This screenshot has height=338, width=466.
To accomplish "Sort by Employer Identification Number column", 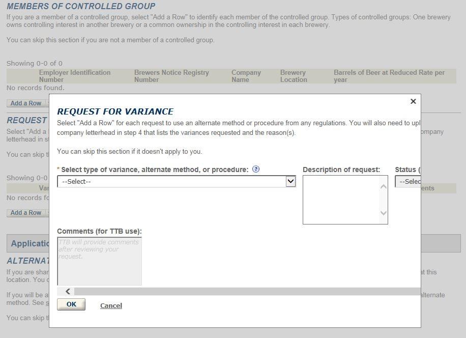I will (74, 76).
